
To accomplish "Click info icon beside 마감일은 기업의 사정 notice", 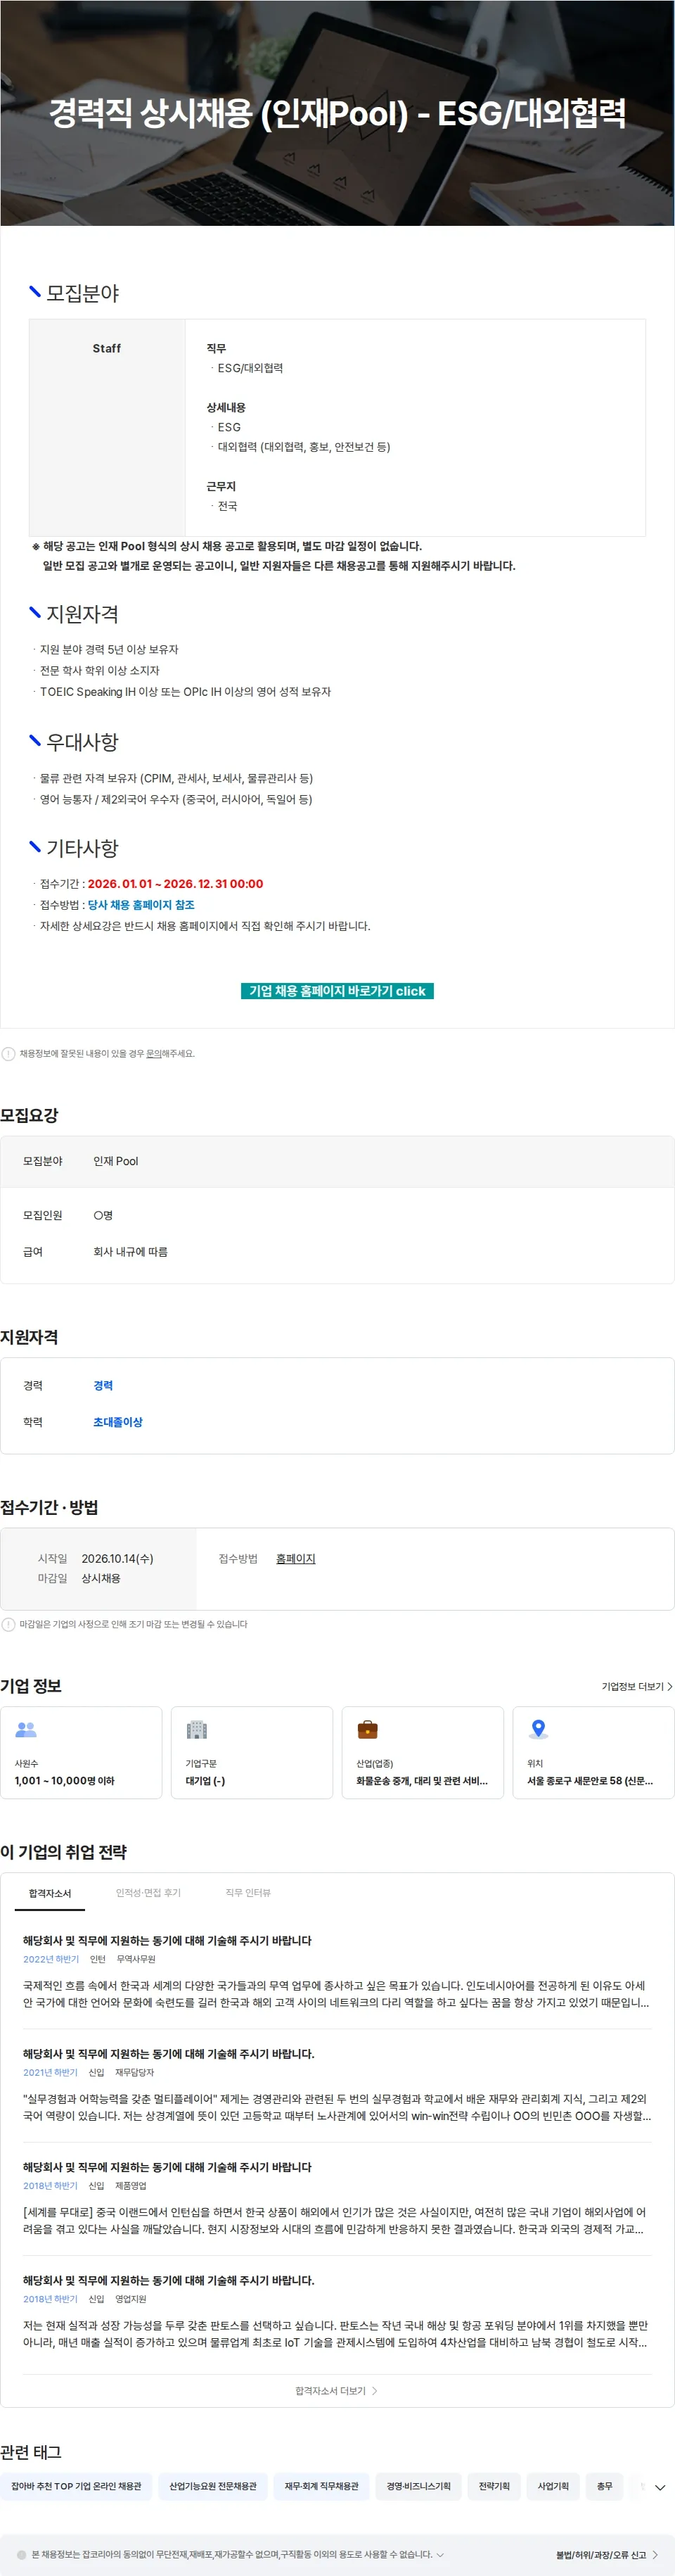I will 8,1624.
